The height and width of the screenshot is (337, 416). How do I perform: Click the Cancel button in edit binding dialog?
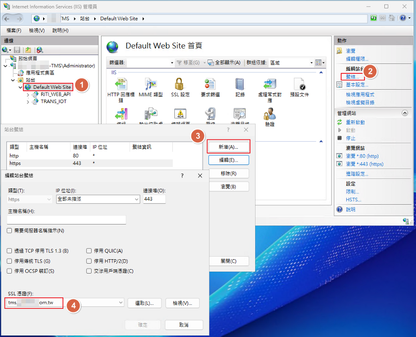tap(184, 325)
